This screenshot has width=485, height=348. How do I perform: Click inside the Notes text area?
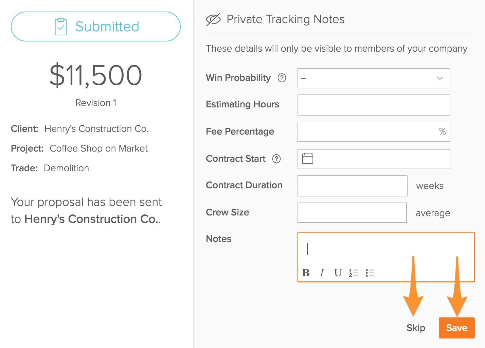pos(386,249)
